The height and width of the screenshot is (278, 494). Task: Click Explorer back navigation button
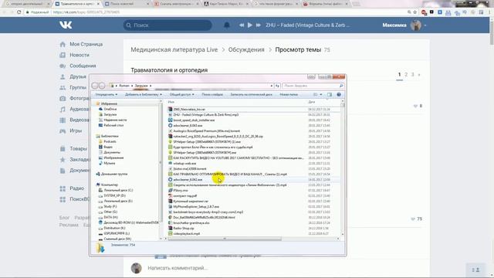tap(95, 86)
